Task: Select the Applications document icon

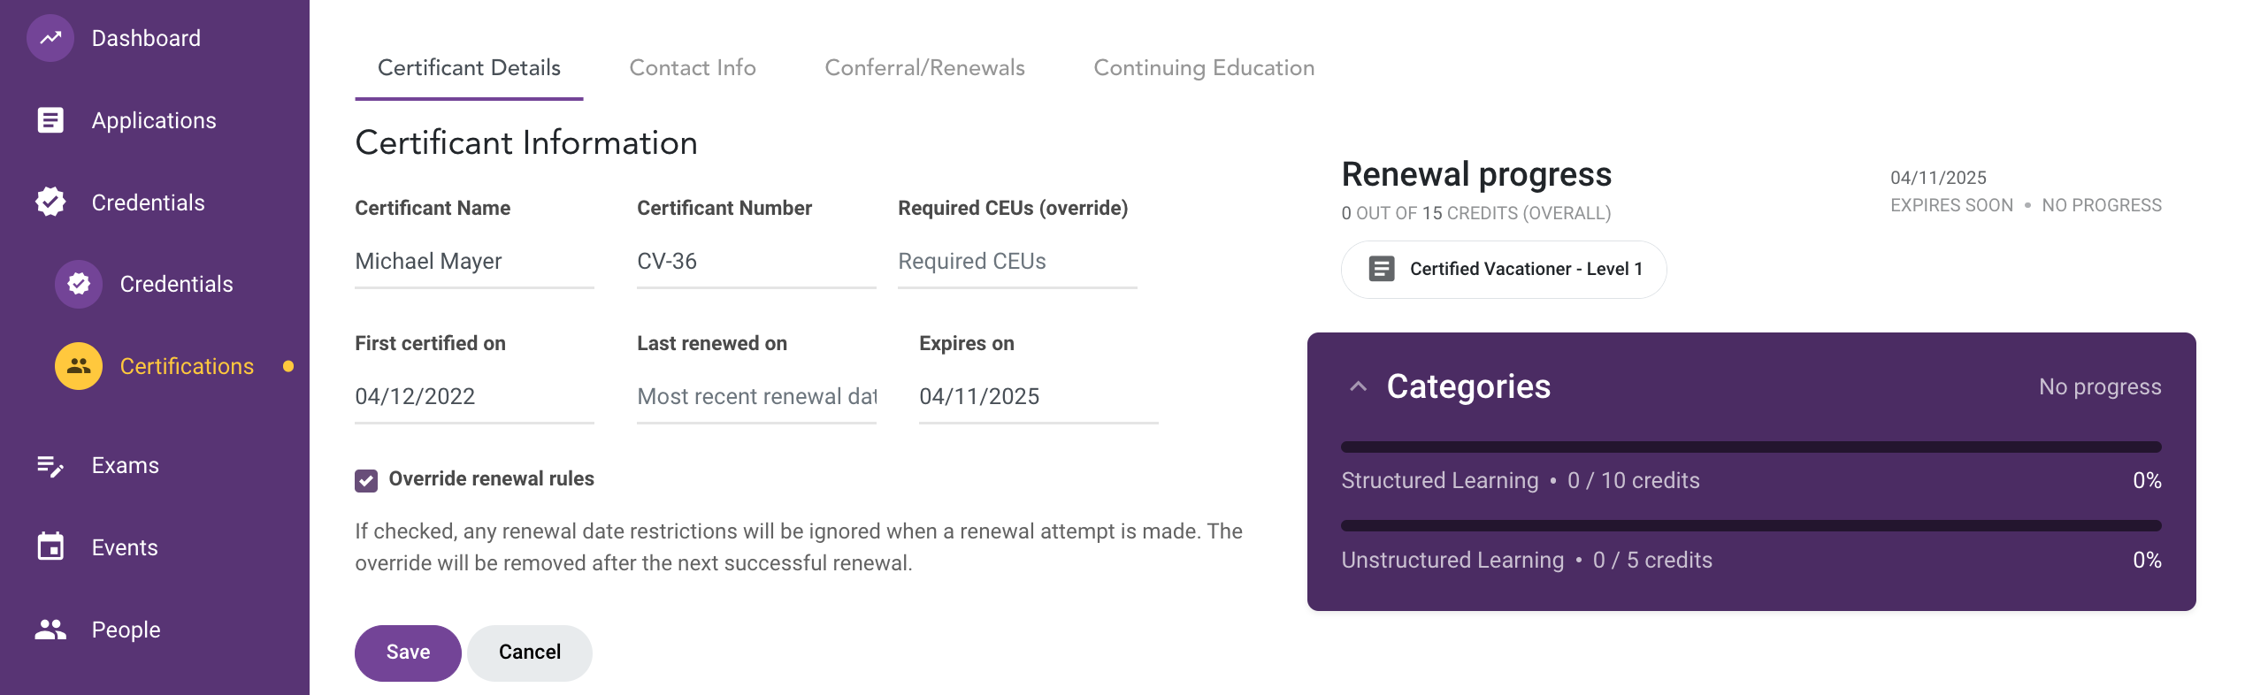Action: click(50, 120)
